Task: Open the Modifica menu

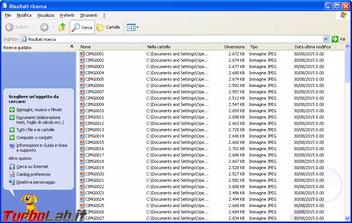Action: [24, 15]
